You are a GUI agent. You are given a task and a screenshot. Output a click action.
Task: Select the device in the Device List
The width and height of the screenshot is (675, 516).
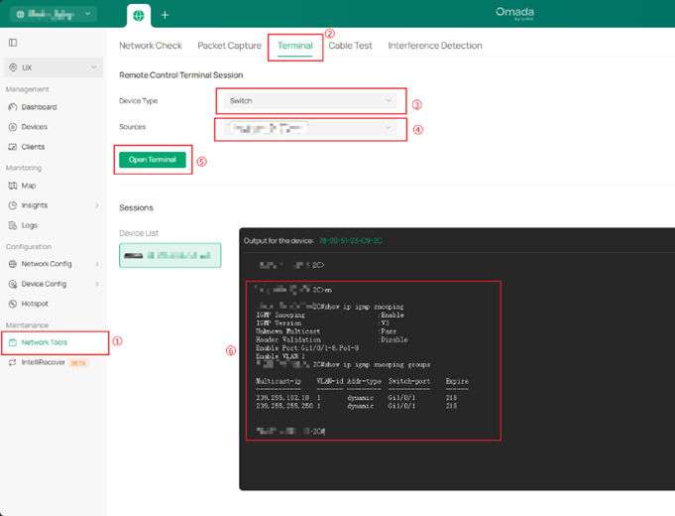point(169,255)
